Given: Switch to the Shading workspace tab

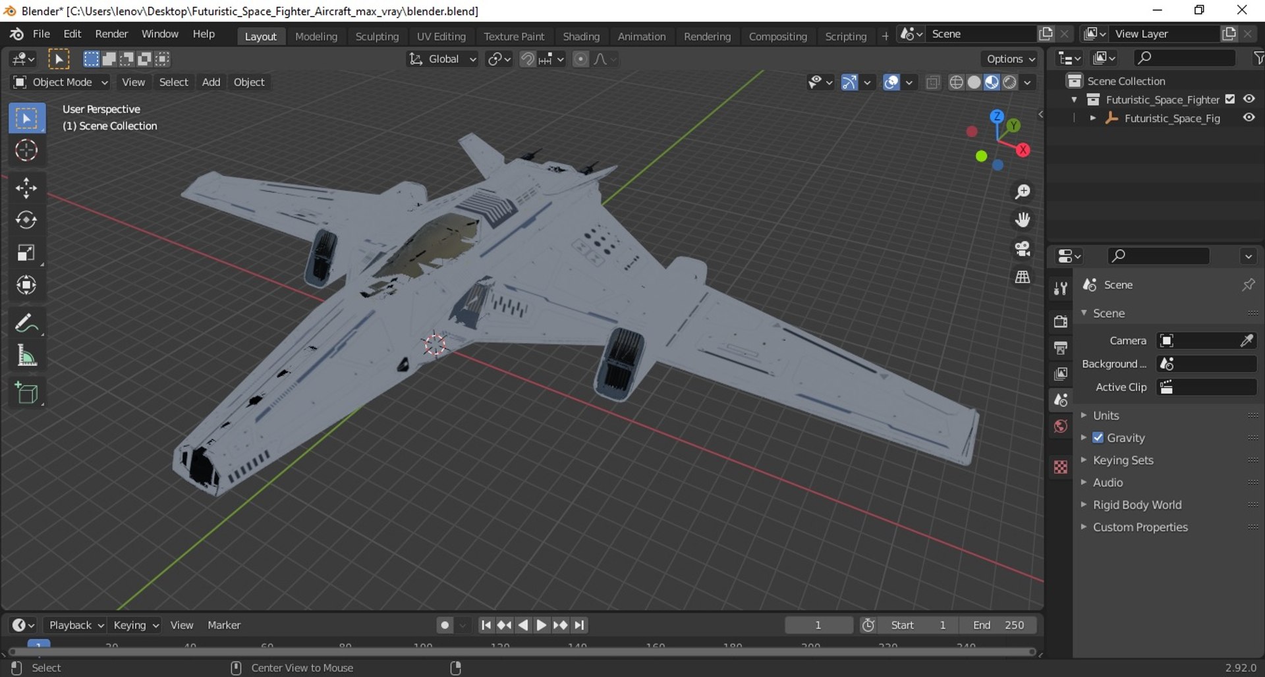Looking at the screenshot, I should [581, 36].
